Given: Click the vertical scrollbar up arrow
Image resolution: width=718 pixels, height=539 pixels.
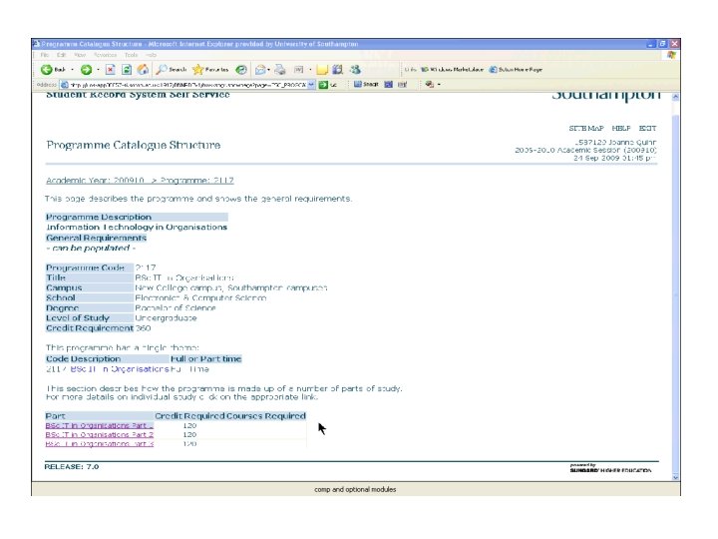Looking at the screenshot, I should click(675, 97).
